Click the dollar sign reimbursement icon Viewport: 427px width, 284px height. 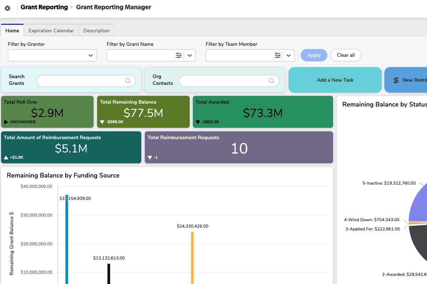pos(396,80)
